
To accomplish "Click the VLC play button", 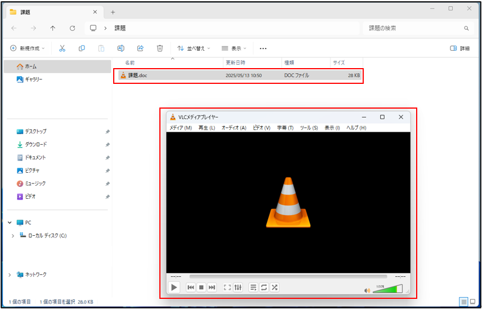I will point(174,288).
